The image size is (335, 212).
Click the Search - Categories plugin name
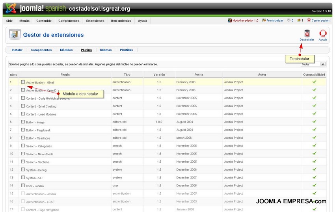pos(39,146)
